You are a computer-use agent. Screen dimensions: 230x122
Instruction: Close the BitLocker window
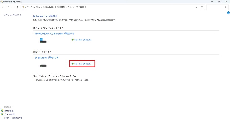pyautogui.click(x=226, y=2)
